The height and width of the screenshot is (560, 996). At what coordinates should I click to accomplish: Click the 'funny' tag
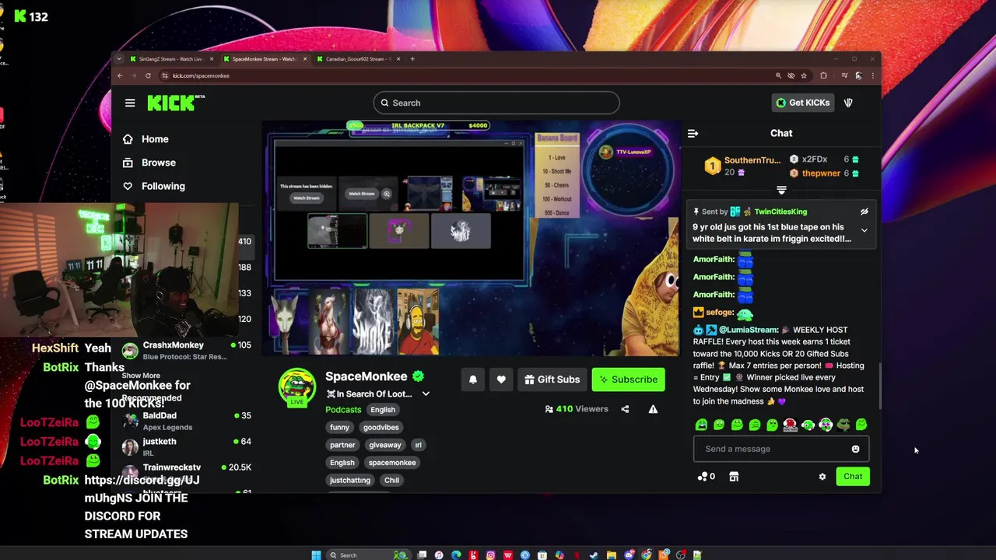coord(339,427)
